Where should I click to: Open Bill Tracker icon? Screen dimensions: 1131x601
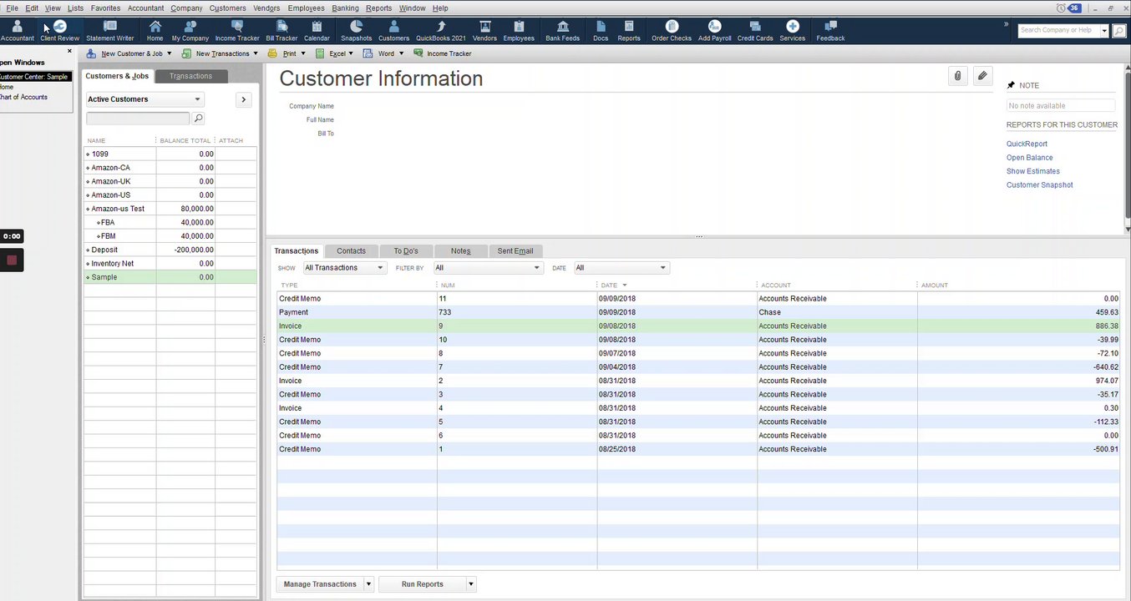281,31
